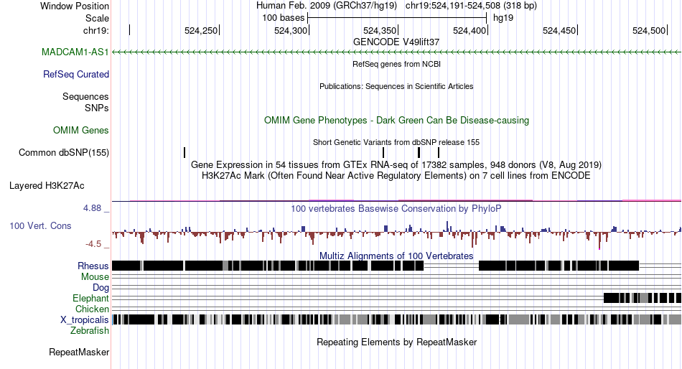Click the Common dbSNP(155) track label

coord(63,153)
